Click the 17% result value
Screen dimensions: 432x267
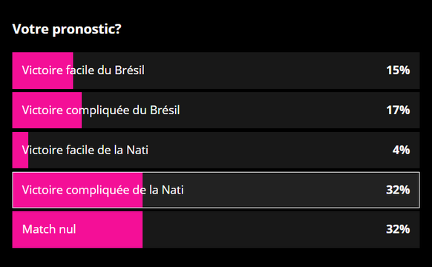(398, 110)
